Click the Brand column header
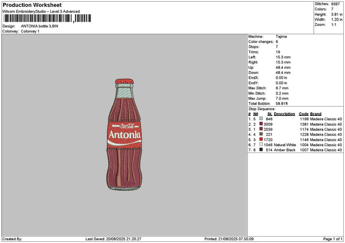The width and height of the screenshot is (345, 243). 316,114
